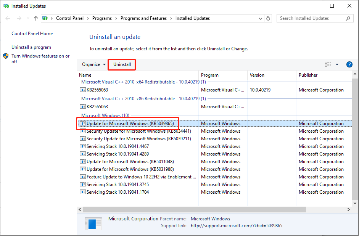
Task: Click the icon of the KB5031988 update
Action: pos(83,169)
